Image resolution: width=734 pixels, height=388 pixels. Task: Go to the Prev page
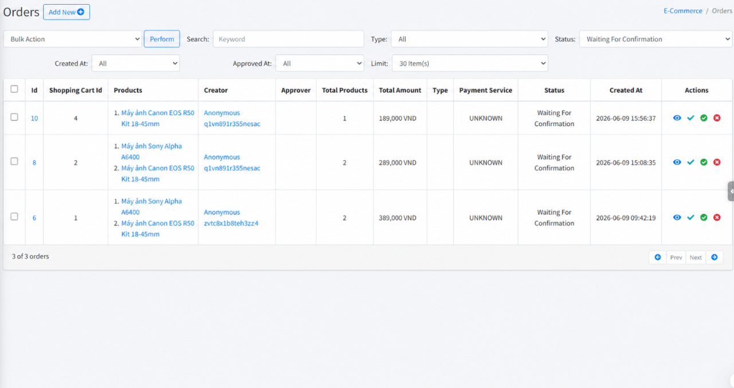click(x=676, y=257)
